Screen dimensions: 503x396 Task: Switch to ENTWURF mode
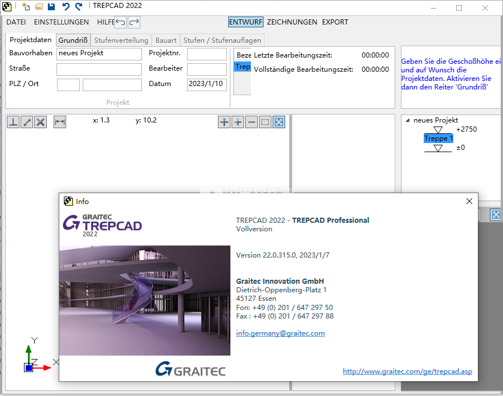246,22
